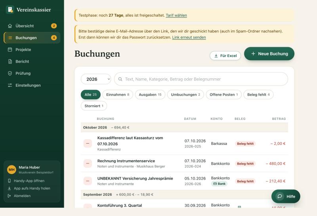Click the DATUM column header

(x=190, y=119)
